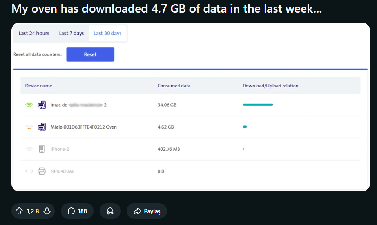Click the upvote arrow icon
Image resolution: width=377 pixels, height=225 pixels.
(19, 211)
